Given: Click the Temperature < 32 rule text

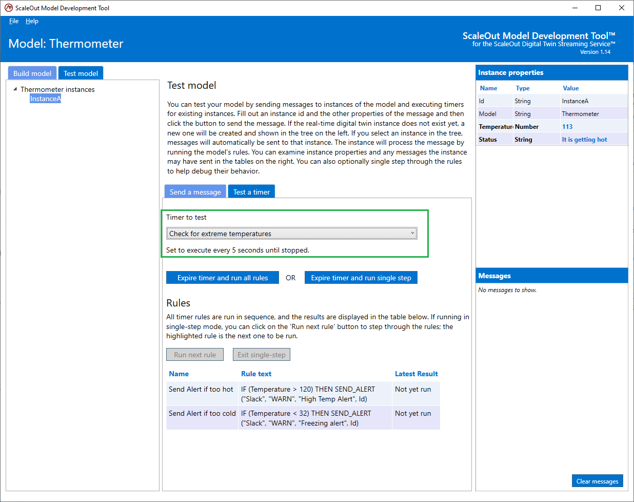Looking at the screenshot, I should [306, 418].
